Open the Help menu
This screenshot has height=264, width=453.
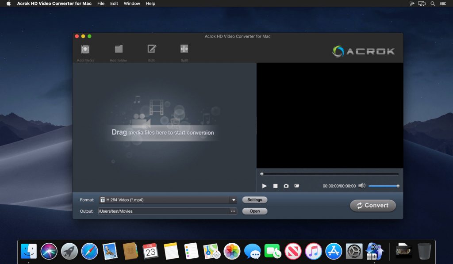[150, 4]
